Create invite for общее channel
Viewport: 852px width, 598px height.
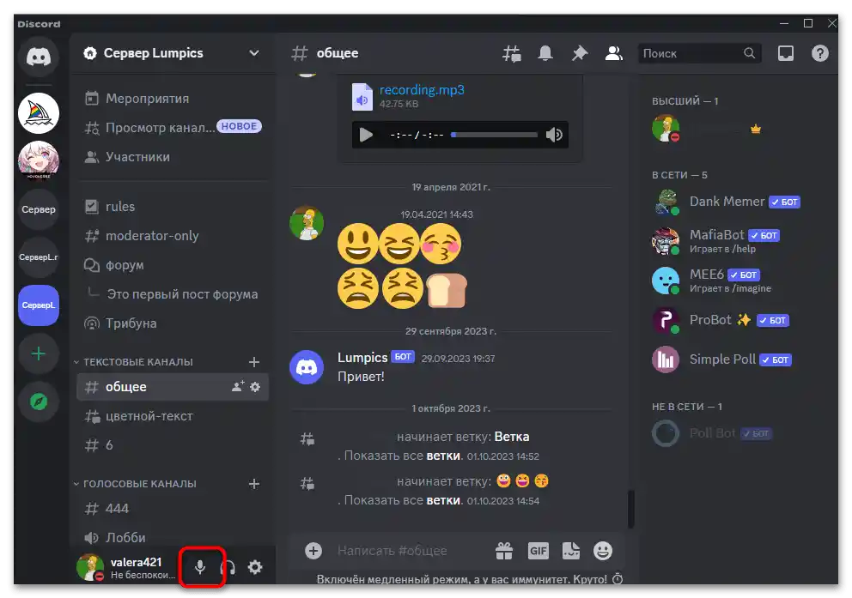click(238, 387)
